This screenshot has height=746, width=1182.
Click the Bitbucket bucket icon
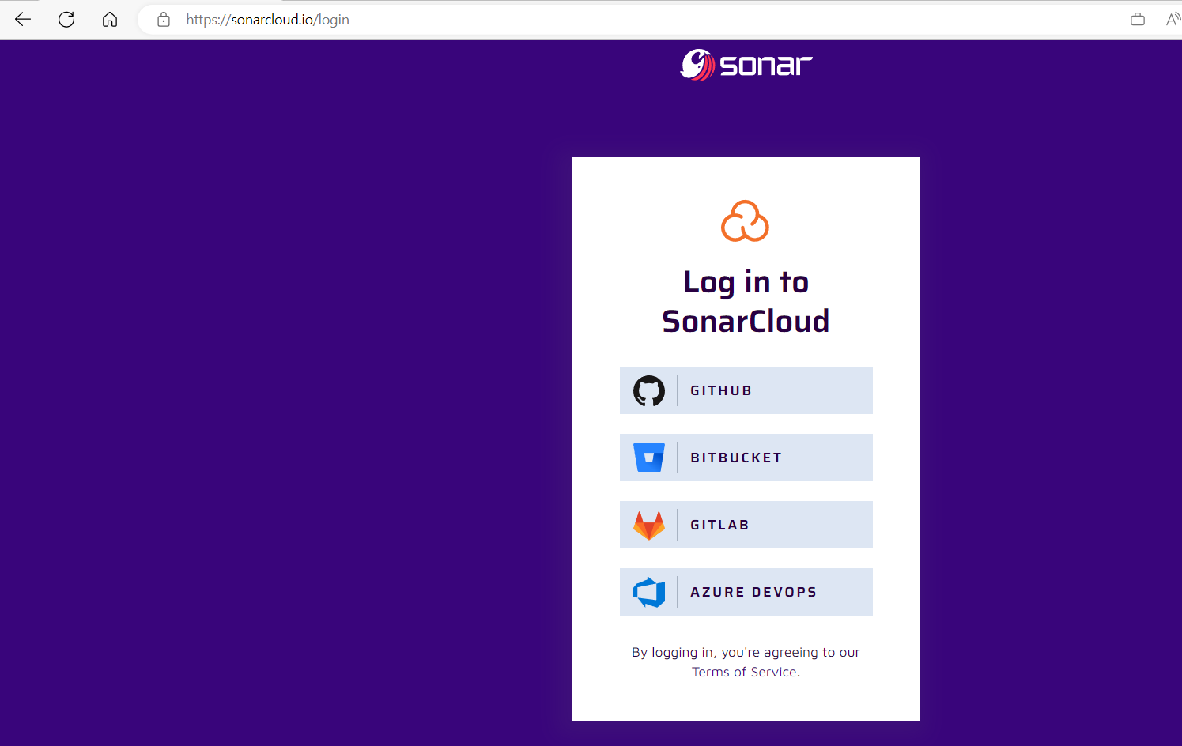tap(649, 457)
